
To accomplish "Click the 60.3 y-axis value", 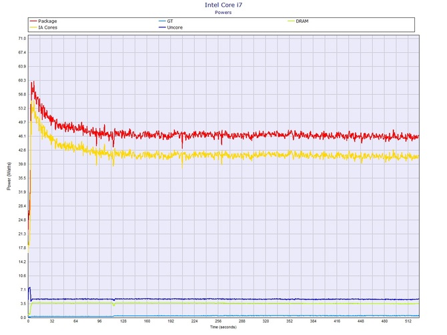I will tap(22, 80).
